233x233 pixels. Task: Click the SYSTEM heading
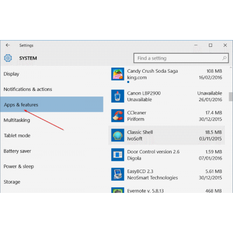point(28,58)
